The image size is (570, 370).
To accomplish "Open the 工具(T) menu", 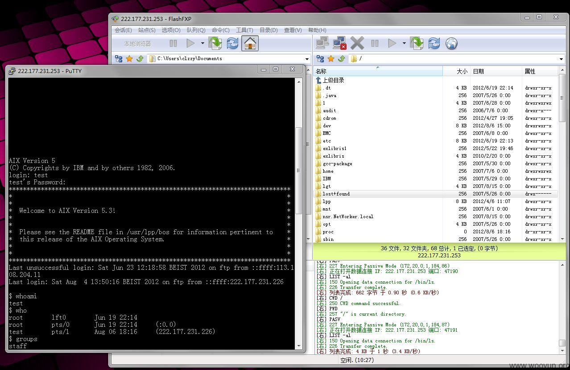I will click(x=244, y=30).
